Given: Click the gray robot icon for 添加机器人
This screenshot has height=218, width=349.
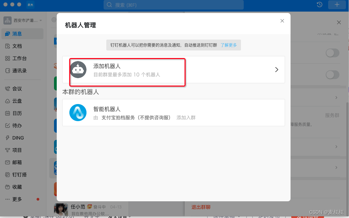Looking at the screenshot, I should (x=78, y=70).
